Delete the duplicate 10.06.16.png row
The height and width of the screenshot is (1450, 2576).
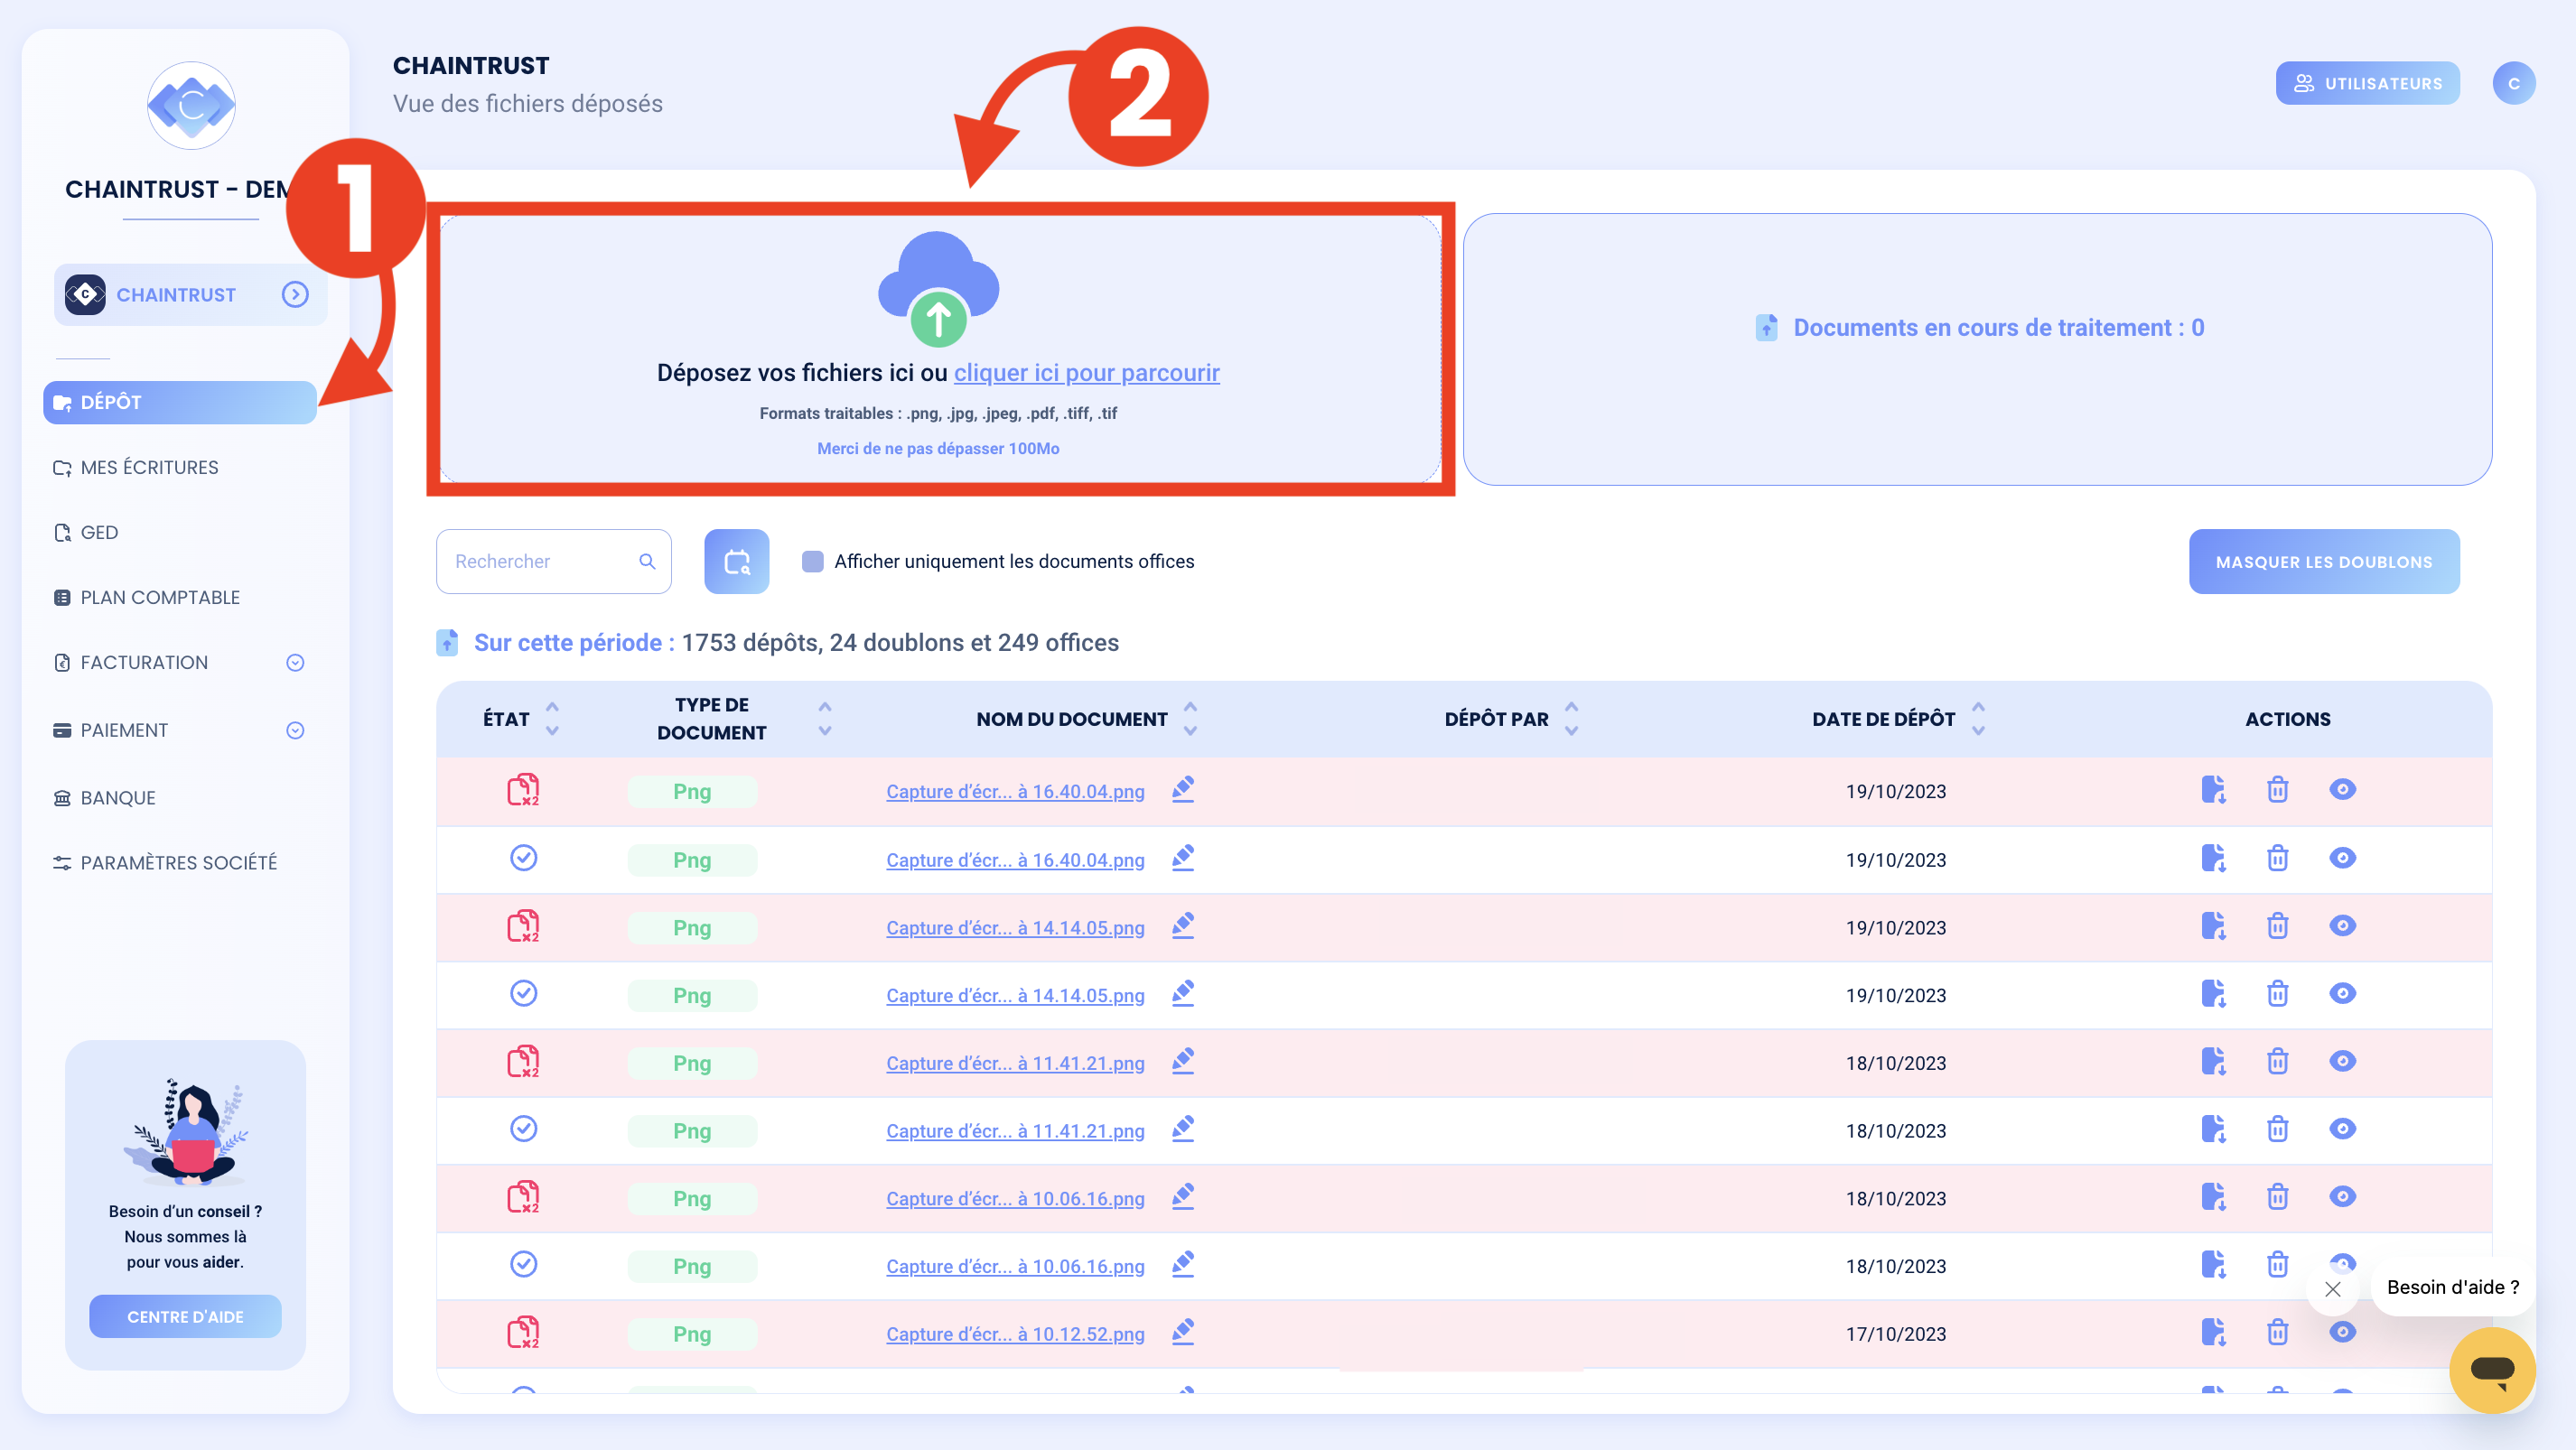pyautogui.click(x=2277, y=1197)
